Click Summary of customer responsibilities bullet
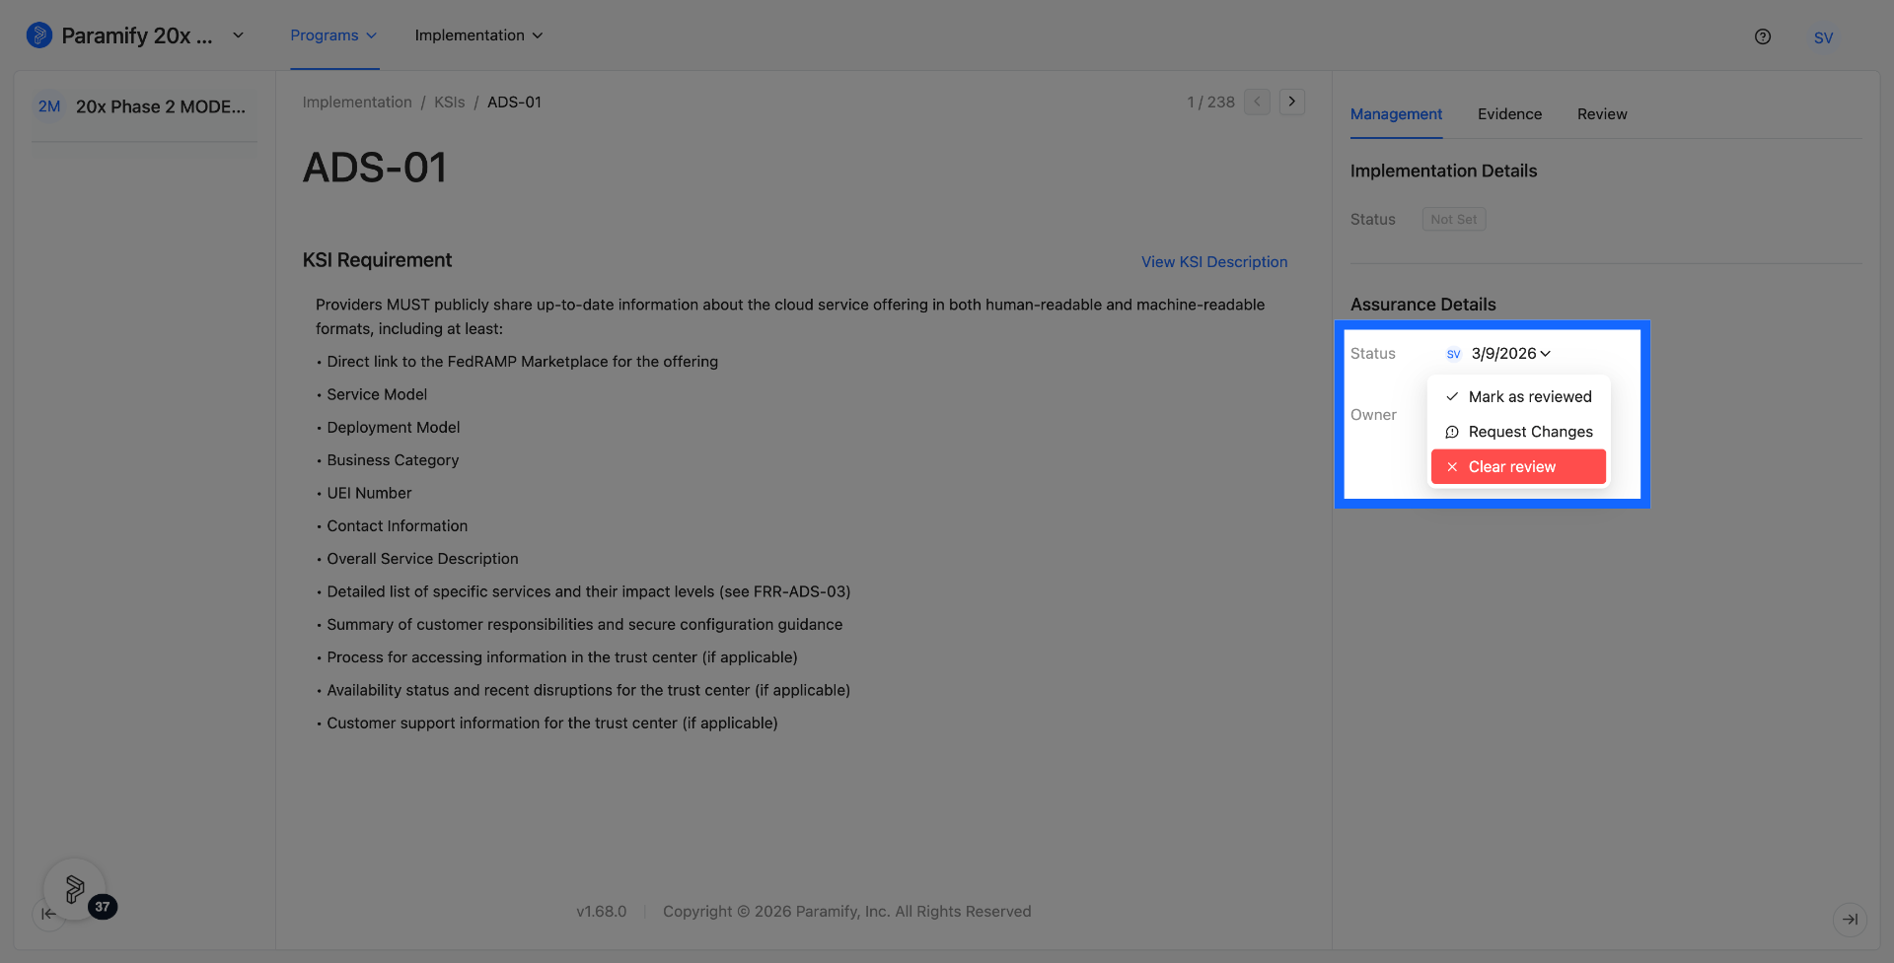 pyautogui.click(x=585, y=625)
